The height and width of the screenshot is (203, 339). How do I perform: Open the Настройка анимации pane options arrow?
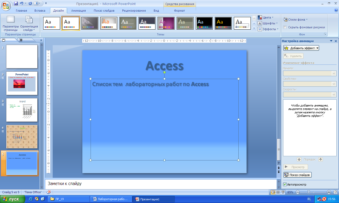(x=331, y=41)
